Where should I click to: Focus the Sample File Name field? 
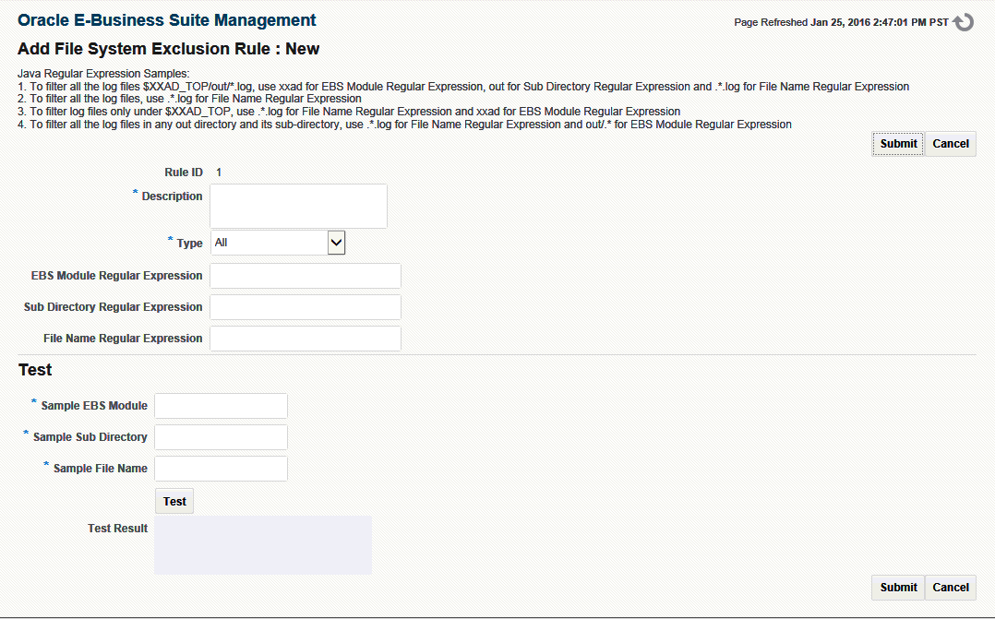point(221,469)
